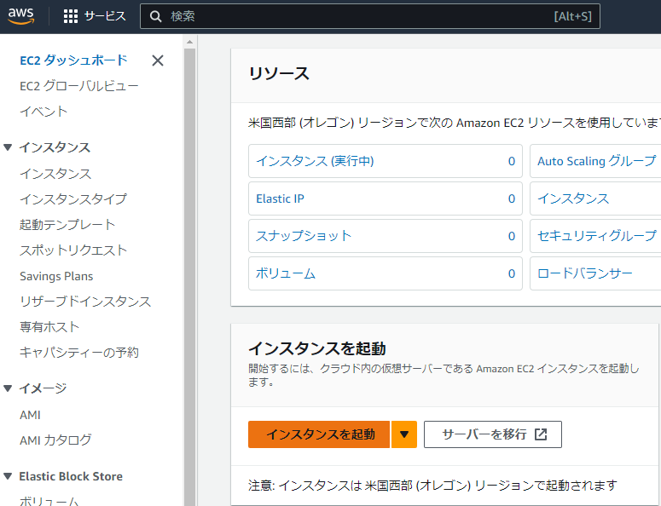Viewport: 661px width, 506px height.
Task: Click the count 0 for インスタンス (実行中)
Action: click(512, 161)
